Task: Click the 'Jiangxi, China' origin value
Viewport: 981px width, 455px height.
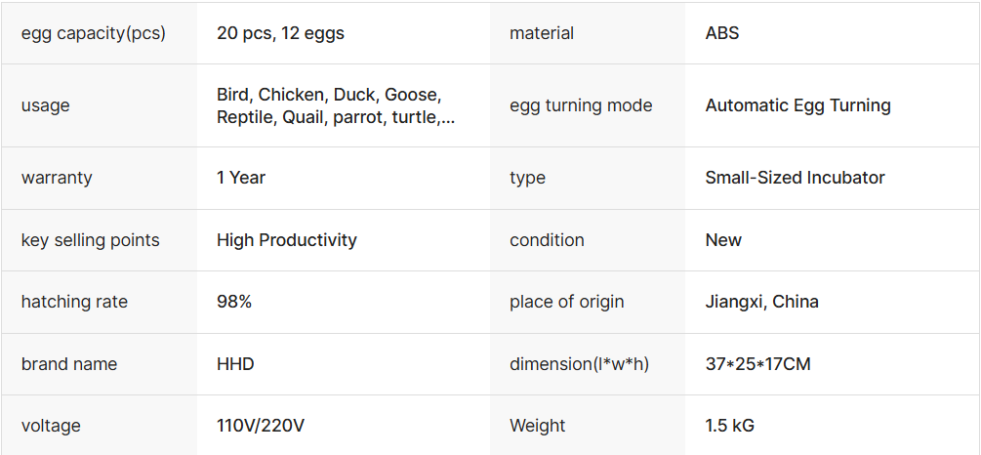Action: [761, 302]
